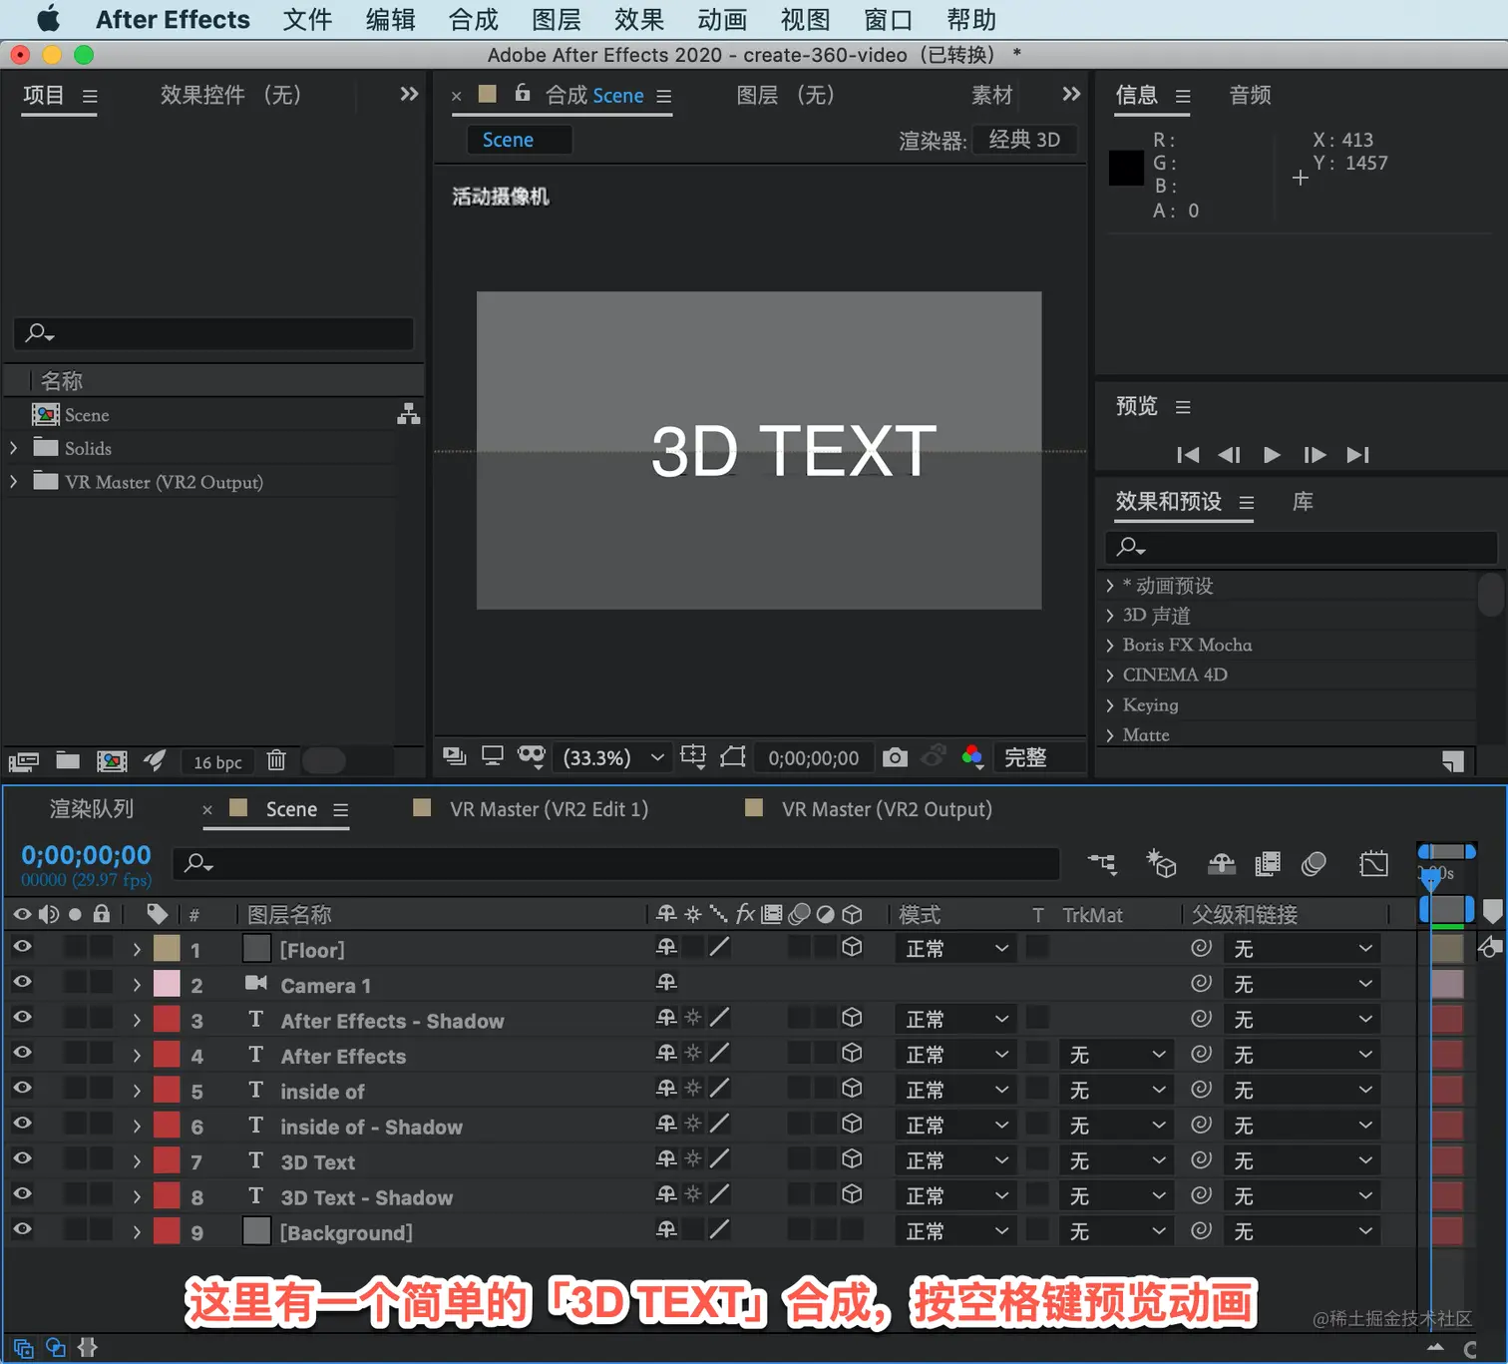Open blending mode dropdown for [Floor] layer

click(956, 949)
